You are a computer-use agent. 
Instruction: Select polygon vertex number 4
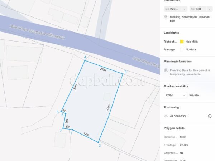coord(85,60)
